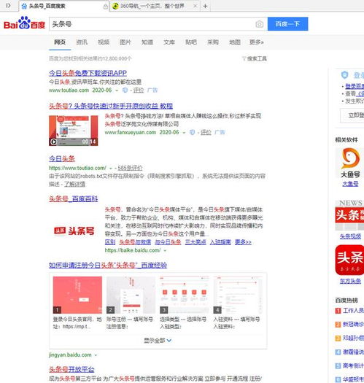The height and width of the screenshot is (383, 364).
Task: Open 搜索工具 filter options
Action: pos(255,58)
